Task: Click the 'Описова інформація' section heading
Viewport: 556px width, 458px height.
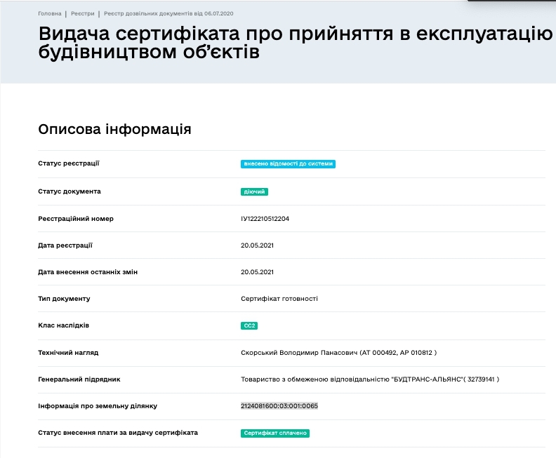Action: pyautogui.click(x=114, y=129)
